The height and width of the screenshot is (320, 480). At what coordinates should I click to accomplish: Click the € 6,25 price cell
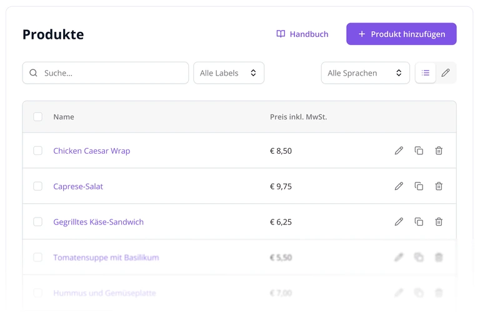click(x=281, y=222)
